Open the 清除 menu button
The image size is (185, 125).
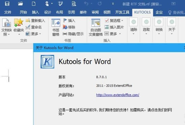click(133, 26)
